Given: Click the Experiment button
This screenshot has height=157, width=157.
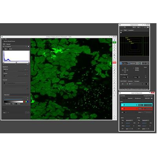Looking at the screenshot, I should point(133,63).
